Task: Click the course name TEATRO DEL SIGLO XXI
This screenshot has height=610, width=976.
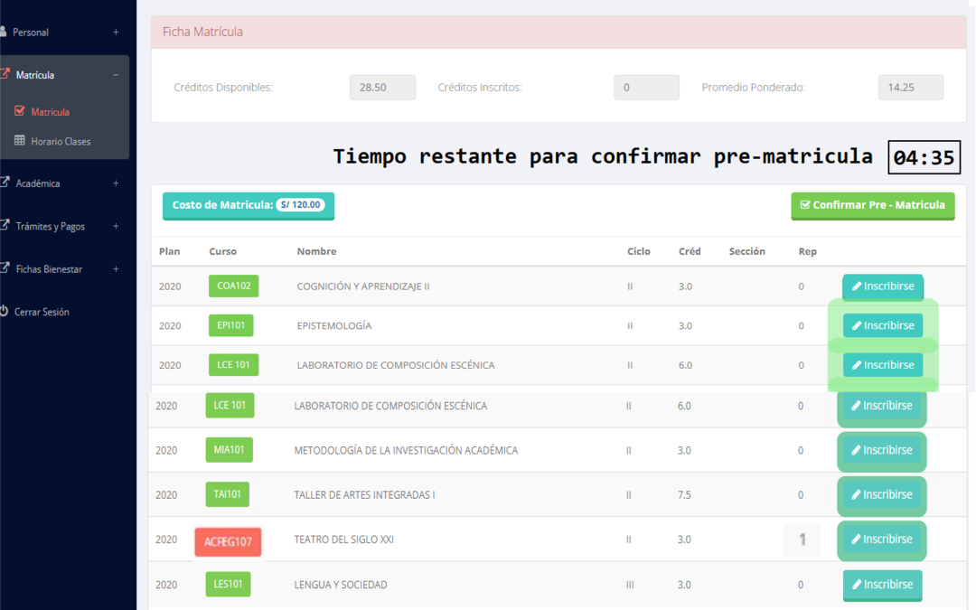Action: 343,540
